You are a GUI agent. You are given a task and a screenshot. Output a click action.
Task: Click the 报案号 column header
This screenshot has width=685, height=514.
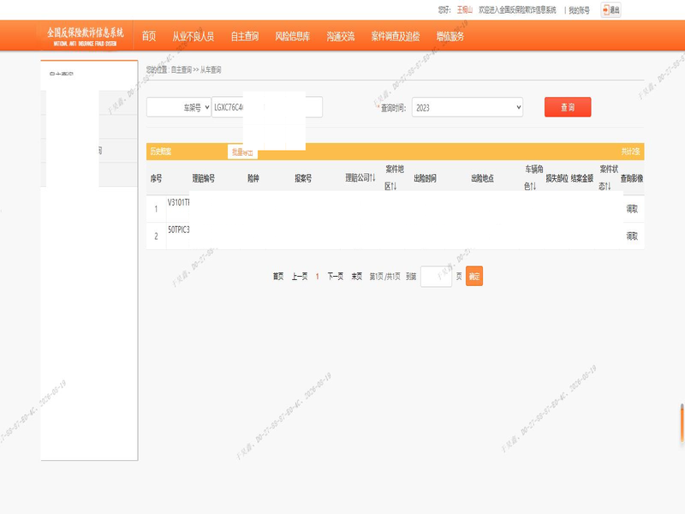303,178
